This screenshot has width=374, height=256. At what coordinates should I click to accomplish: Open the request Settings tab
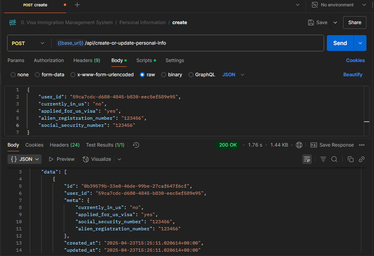pos(175,60)
